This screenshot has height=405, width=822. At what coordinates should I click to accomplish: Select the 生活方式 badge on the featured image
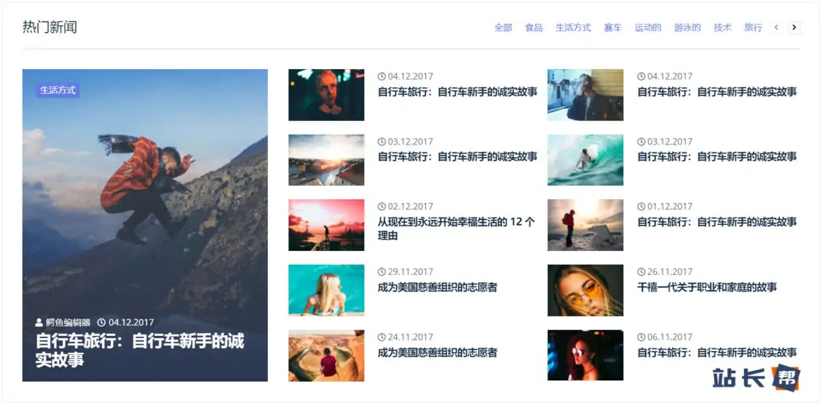tap(58, 90)
